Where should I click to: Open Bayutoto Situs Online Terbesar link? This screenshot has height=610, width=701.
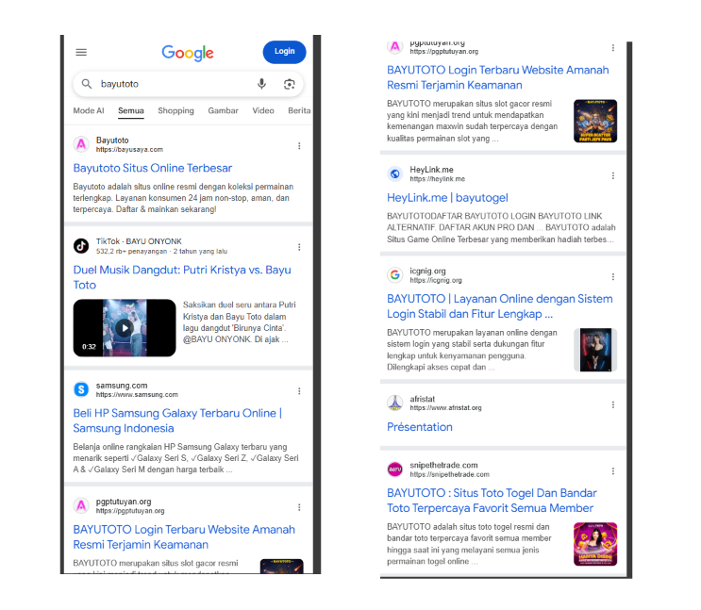pyautogui.click(x=153, y=168)
